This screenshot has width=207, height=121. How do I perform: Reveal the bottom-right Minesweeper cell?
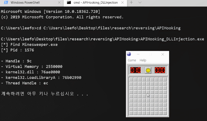[x=165, y=113]
